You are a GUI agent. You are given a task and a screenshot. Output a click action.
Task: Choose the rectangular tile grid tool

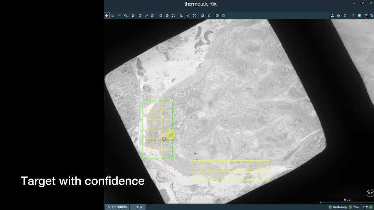tap(134, 15)
